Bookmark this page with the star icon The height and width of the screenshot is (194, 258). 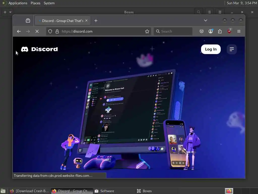[147, 31]
